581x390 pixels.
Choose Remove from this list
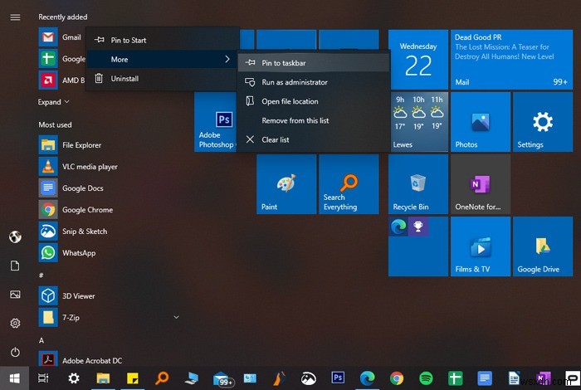(x=314, y=120)
